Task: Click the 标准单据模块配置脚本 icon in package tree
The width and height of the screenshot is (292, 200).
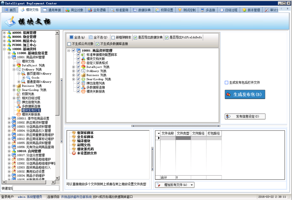Action: point(83,55)
